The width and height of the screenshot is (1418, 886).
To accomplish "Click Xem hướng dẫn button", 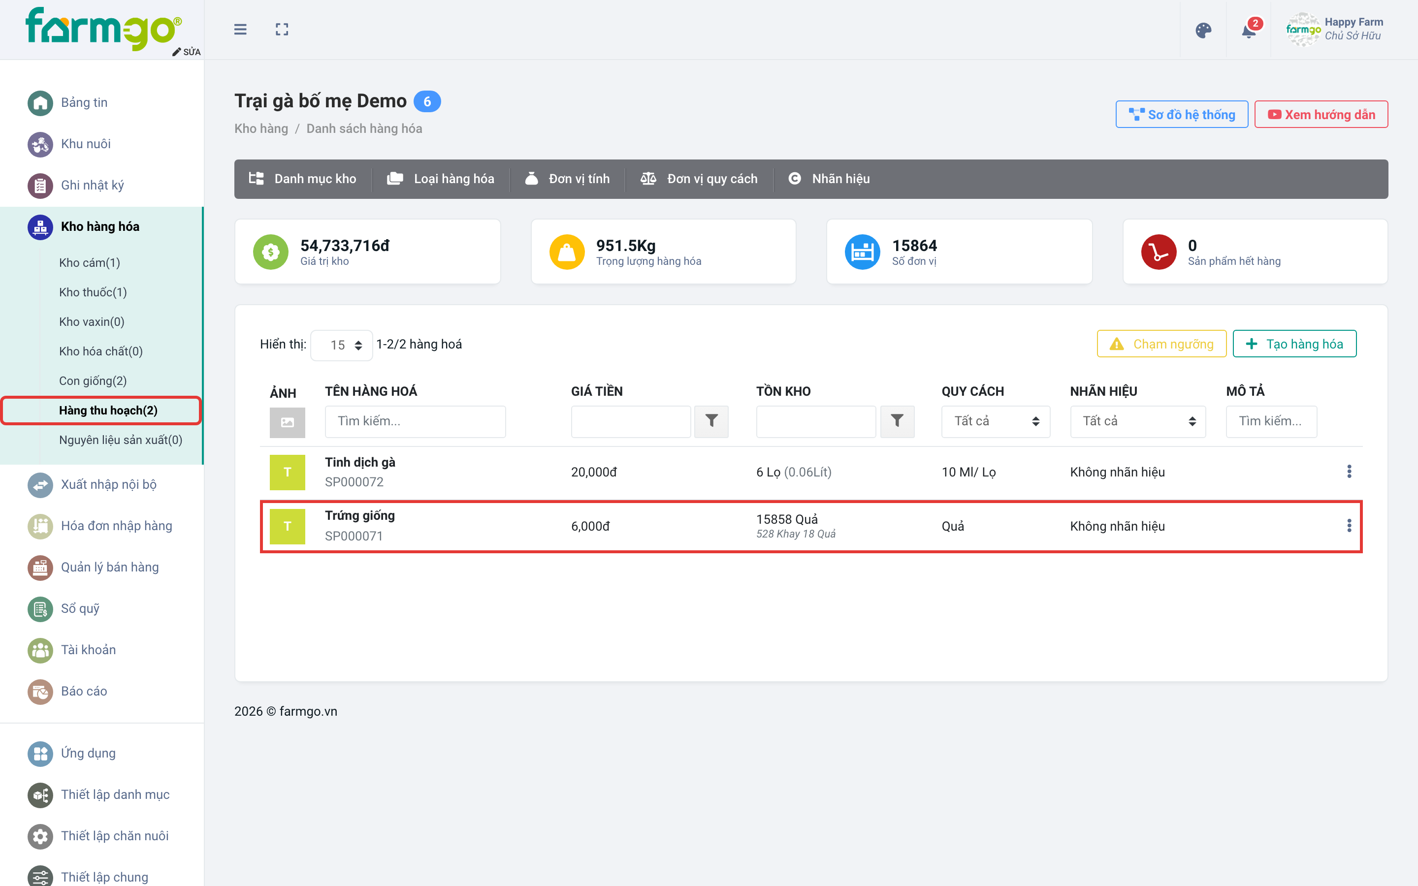I will tap(1321, 114).
